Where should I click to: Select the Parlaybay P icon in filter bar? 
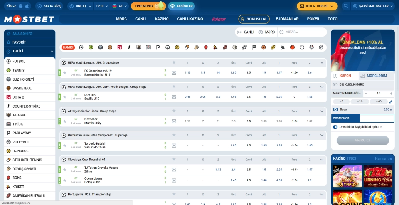(x=158, y=47)
